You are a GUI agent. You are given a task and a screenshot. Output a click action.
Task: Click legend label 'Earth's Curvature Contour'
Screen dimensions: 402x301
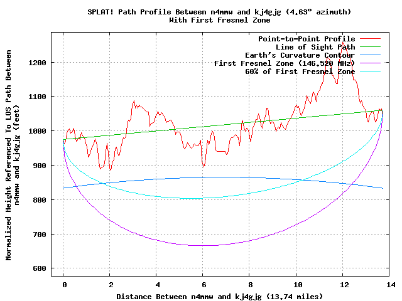click(x=300, y=55)
